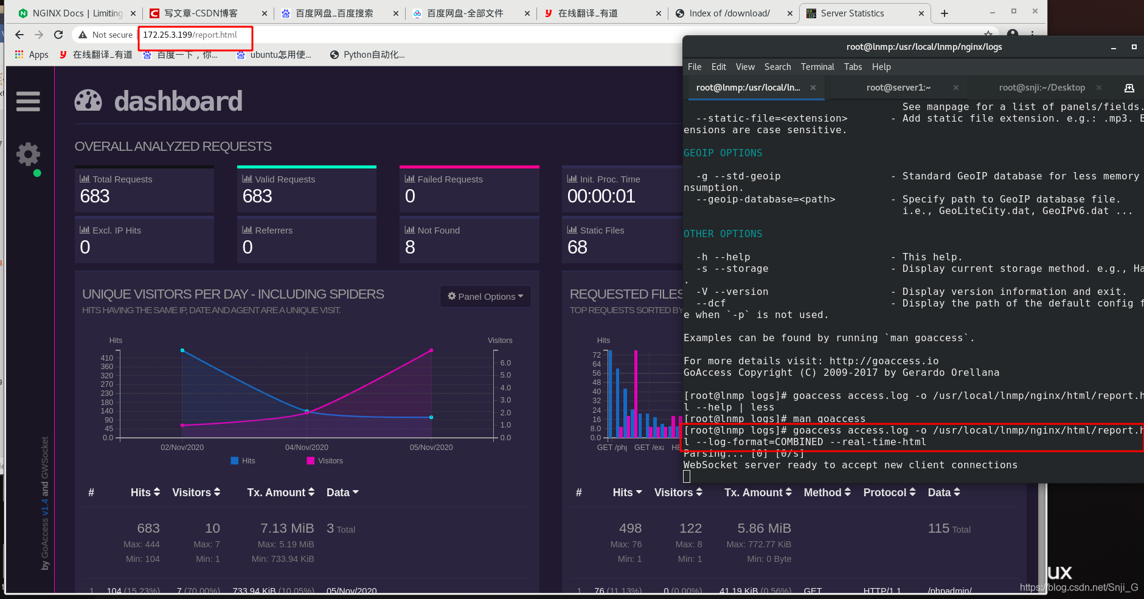Sort requested files by Visitors
The width and height of the screenshot is (1144, 599).
[678, 493]
